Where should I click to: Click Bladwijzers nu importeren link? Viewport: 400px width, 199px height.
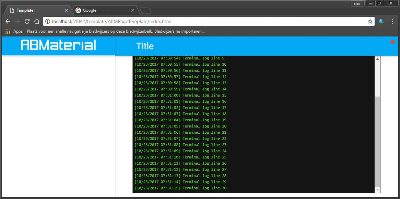(x=179, y=31)
